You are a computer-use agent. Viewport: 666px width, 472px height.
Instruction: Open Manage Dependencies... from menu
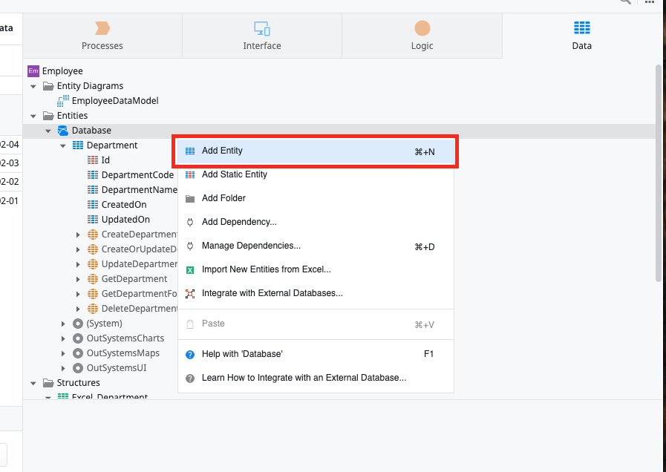315,246
